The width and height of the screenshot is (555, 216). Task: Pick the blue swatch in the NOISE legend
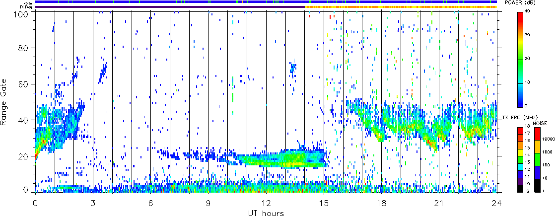537,173
